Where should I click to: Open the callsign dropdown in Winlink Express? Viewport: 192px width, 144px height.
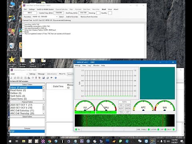pos(27,74)
